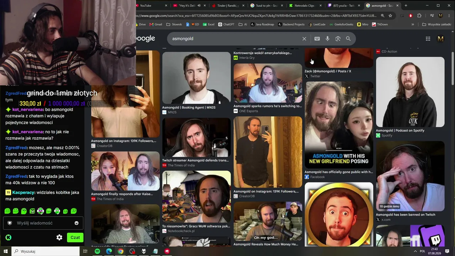
Task: Close the asmongold search tab
Action: coord(397,6)
